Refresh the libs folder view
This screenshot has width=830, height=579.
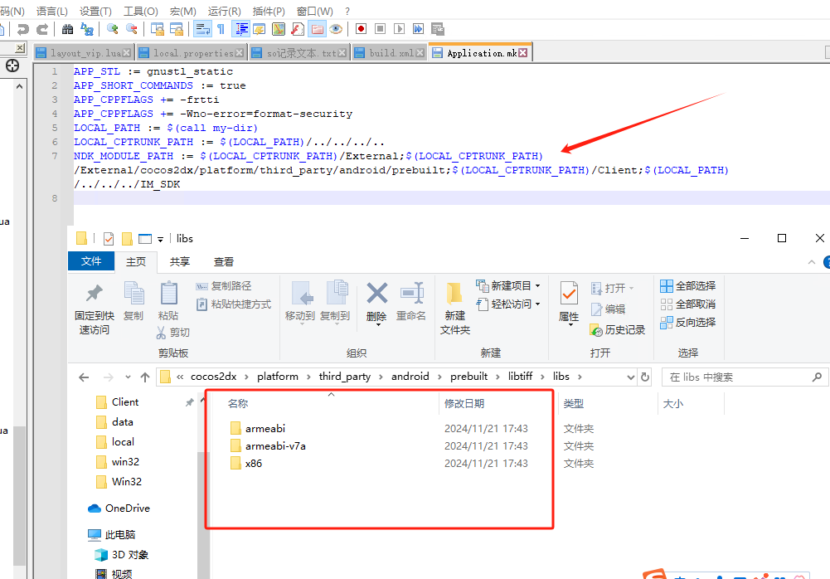point(645,377)
